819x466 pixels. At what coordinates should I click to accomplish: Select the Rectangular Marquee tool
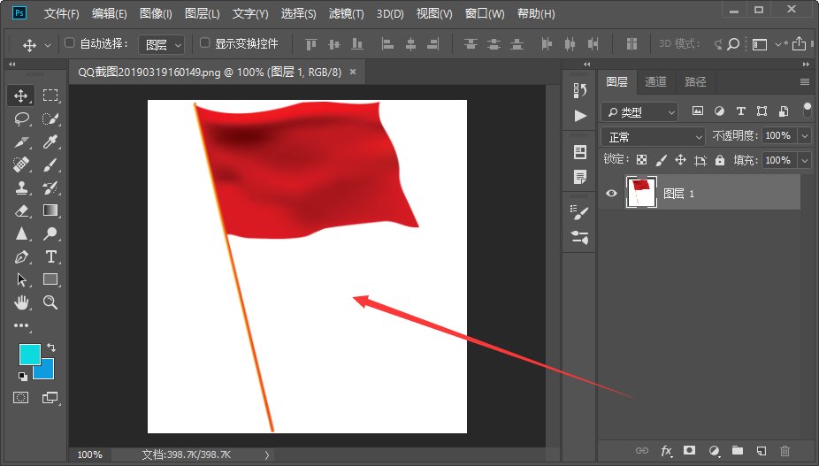[50, 95]
